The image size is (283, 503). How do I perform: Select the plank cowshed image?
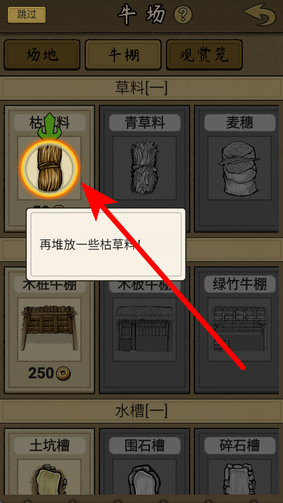[145, 329]
